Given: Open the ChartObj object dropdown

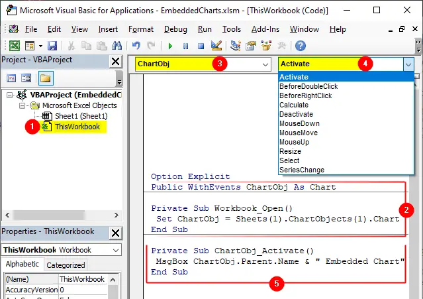Looking at the screenshot, I should click(x=265, y=64).
